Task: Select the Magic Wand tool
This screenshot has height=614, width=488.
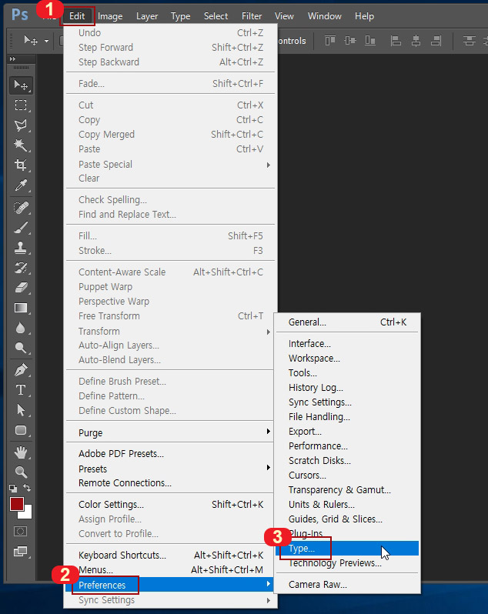Action: point(21,145)
